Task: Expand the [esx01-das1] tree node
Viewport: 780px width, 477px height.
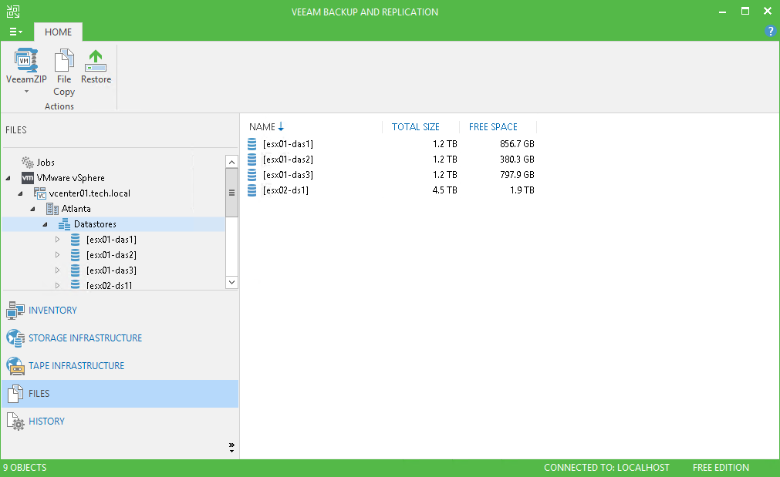Action: point(58,240)
